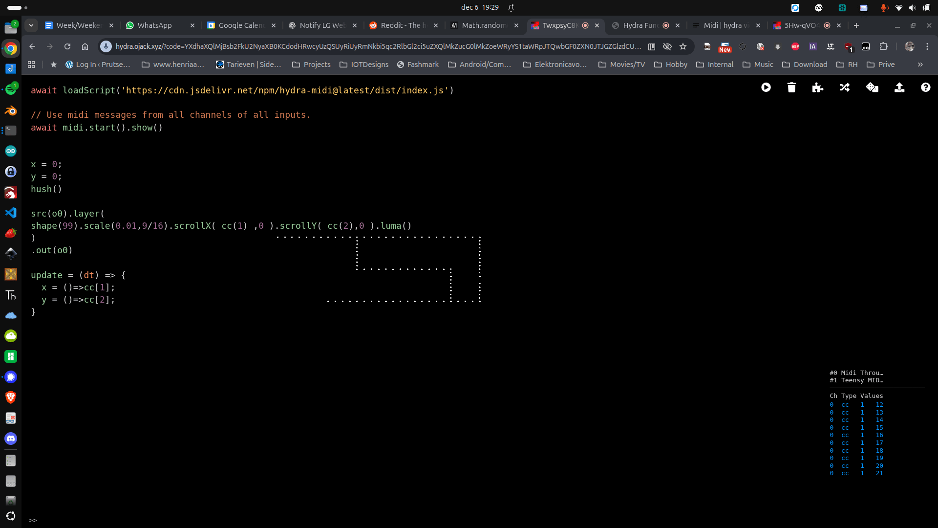Switch to the WhatsApp tab

tap(154, 25)
